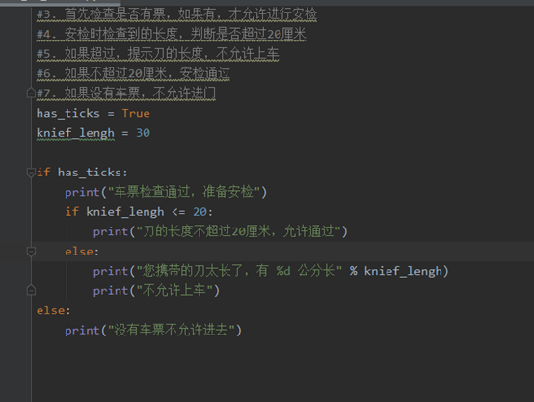The width and height of the screenshot is (534, 402).
Task: Click the comment line starting with #3
Action: [x=176, y=14]
